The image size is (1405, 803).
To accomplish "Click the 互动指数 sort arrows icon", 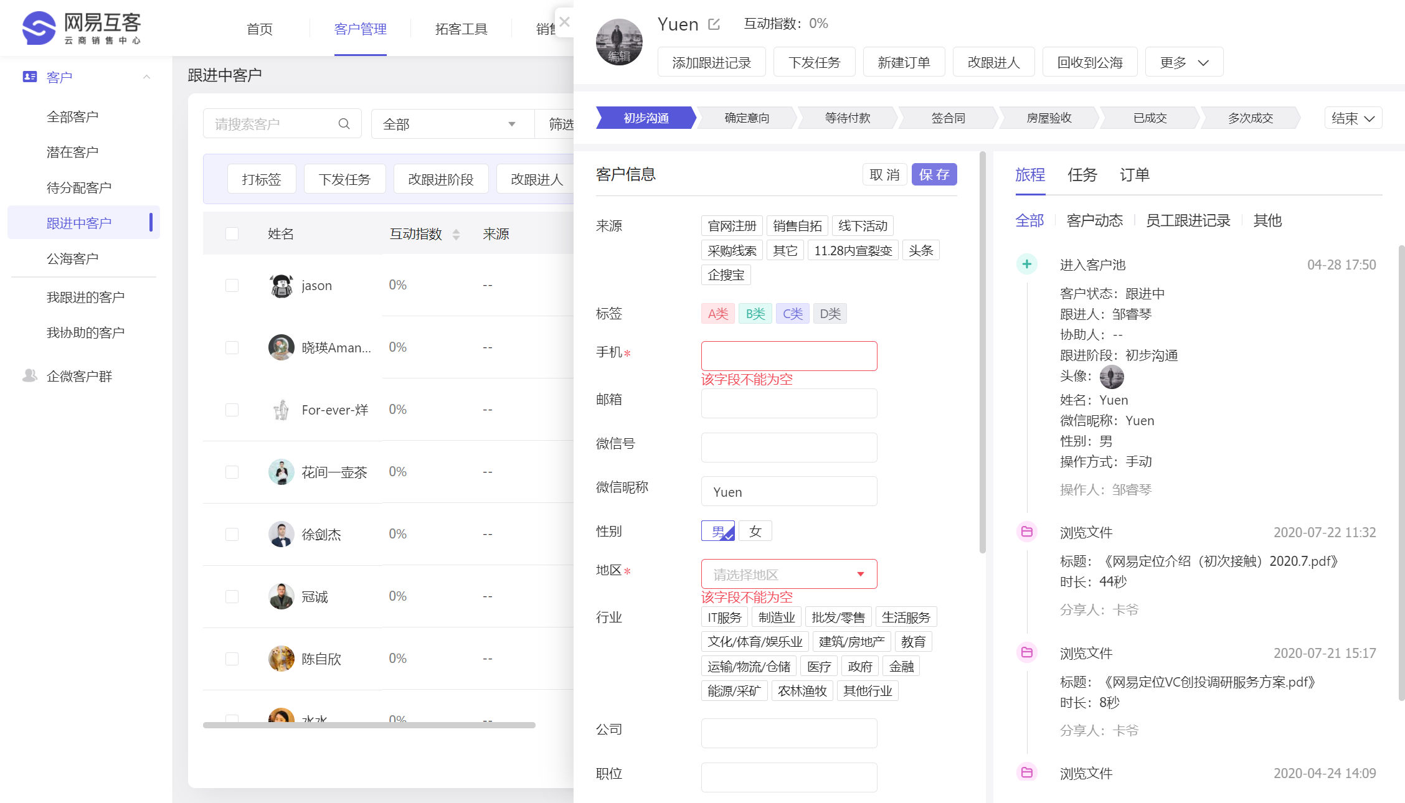I will coord(457,234).
